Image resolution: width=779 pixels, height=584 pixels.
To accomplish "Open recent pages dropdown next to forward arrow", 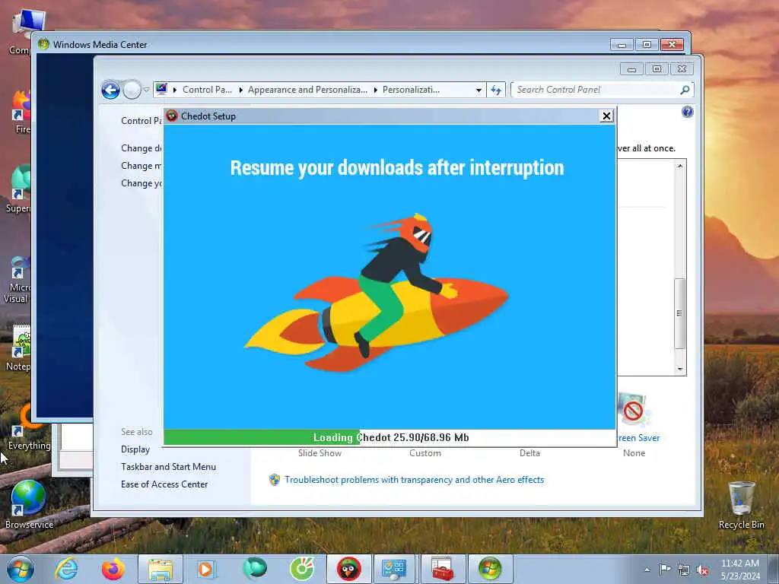I will (147, 90).
